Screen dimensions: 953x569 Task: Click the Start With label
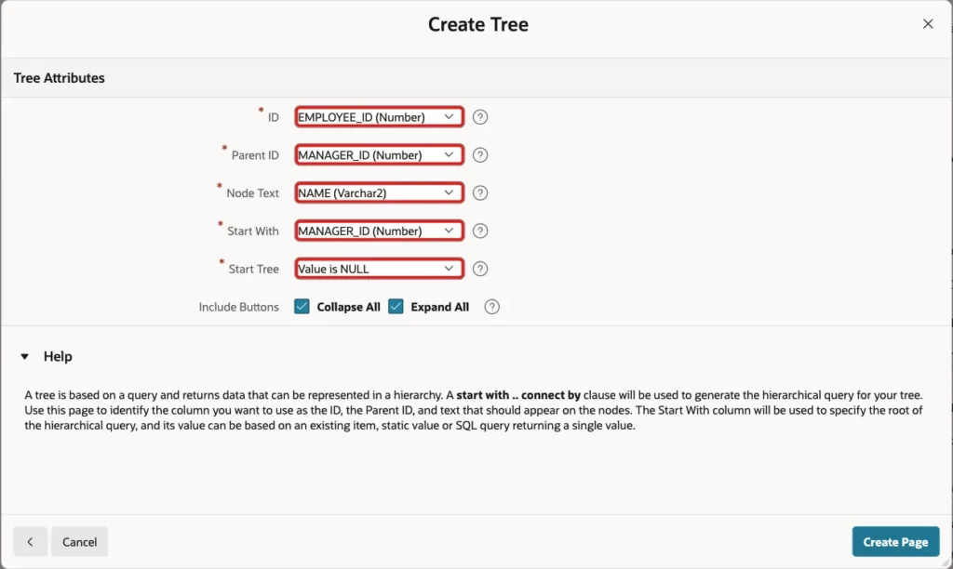(253, 231)
